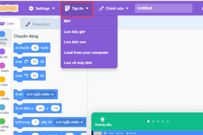Choose Lưu về máy tính
Image resolution: width=203 pixels, height=135 pixels.
[x=89, y=63]
